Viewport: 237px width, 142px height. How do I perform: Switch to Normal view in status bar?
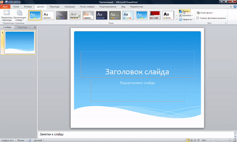(x=188, y=140)
